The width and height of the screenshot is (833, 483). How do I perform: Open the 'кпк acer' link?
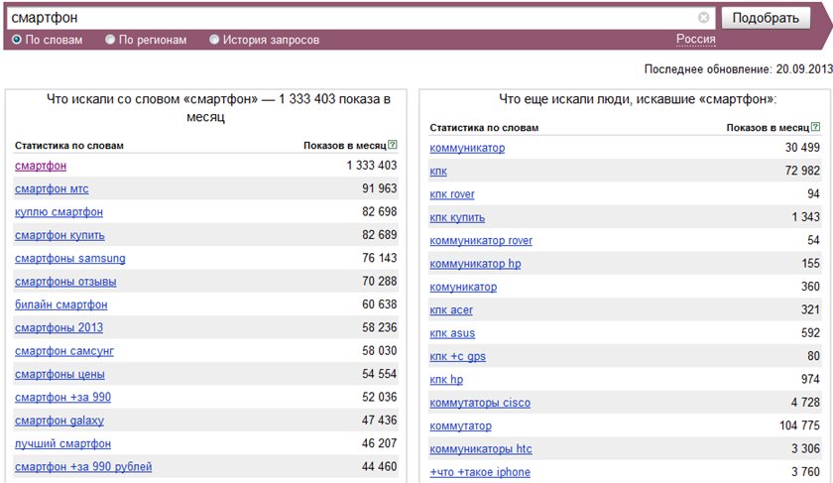point(451,310)
